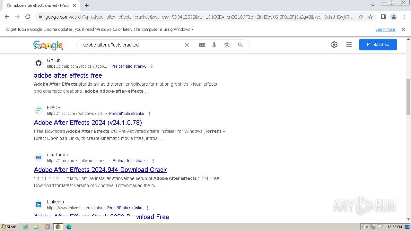
Task: Open Adobe After Effects 2024 (v24.1.0.78) result
Action: click(x=88, y=123)
